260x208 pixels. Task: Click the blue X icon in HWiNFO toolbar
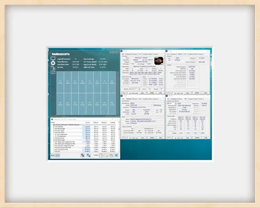[x=117, y=155]
